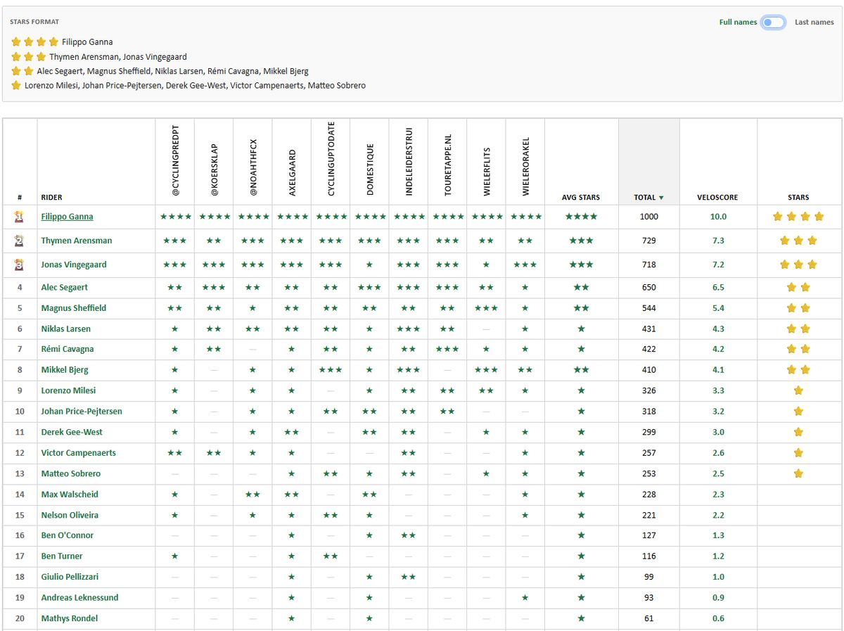This screenshot has width=844, height=631.
Task: Click four gold stars in Ganna's STARS cell
Action: 798,217
